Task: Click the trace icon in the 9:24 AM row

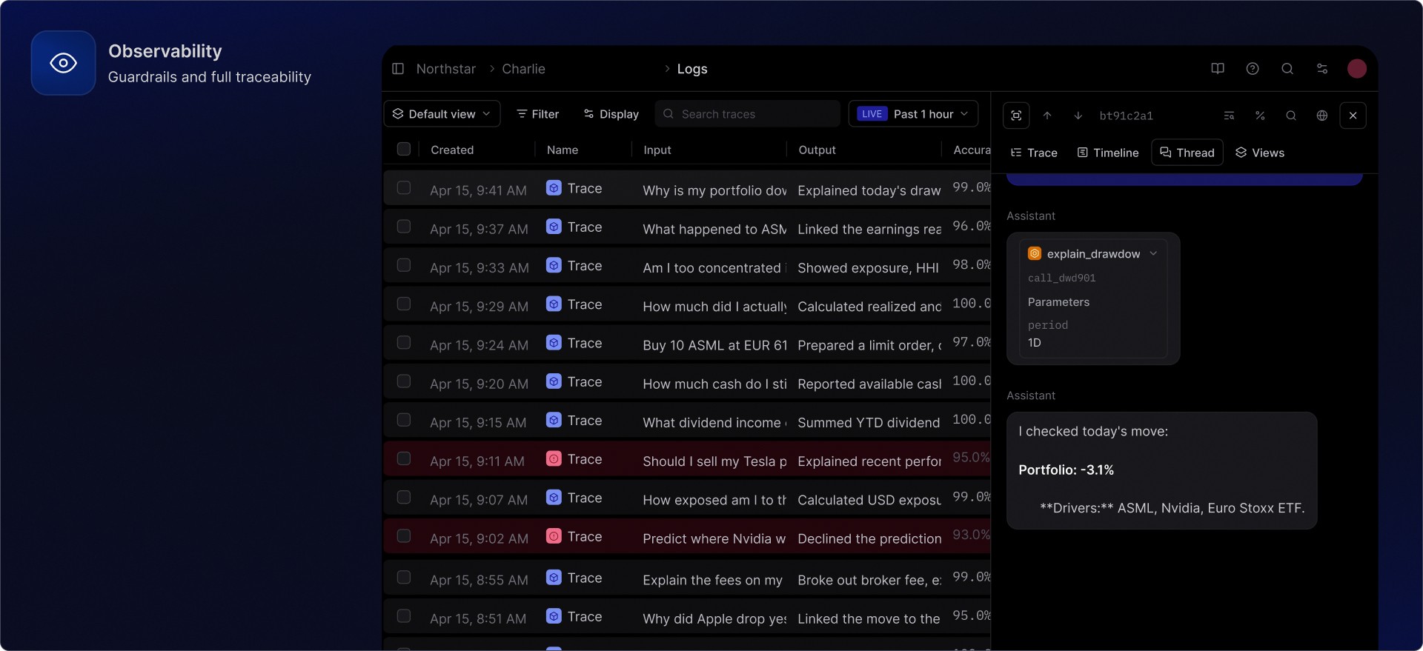Action: [x=554, y=343]
